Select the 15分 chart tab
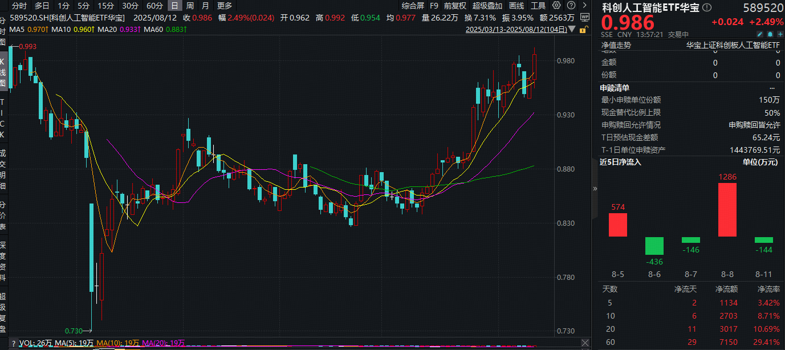785x350 pixels. pyautogui.click(x=105, y=6)
